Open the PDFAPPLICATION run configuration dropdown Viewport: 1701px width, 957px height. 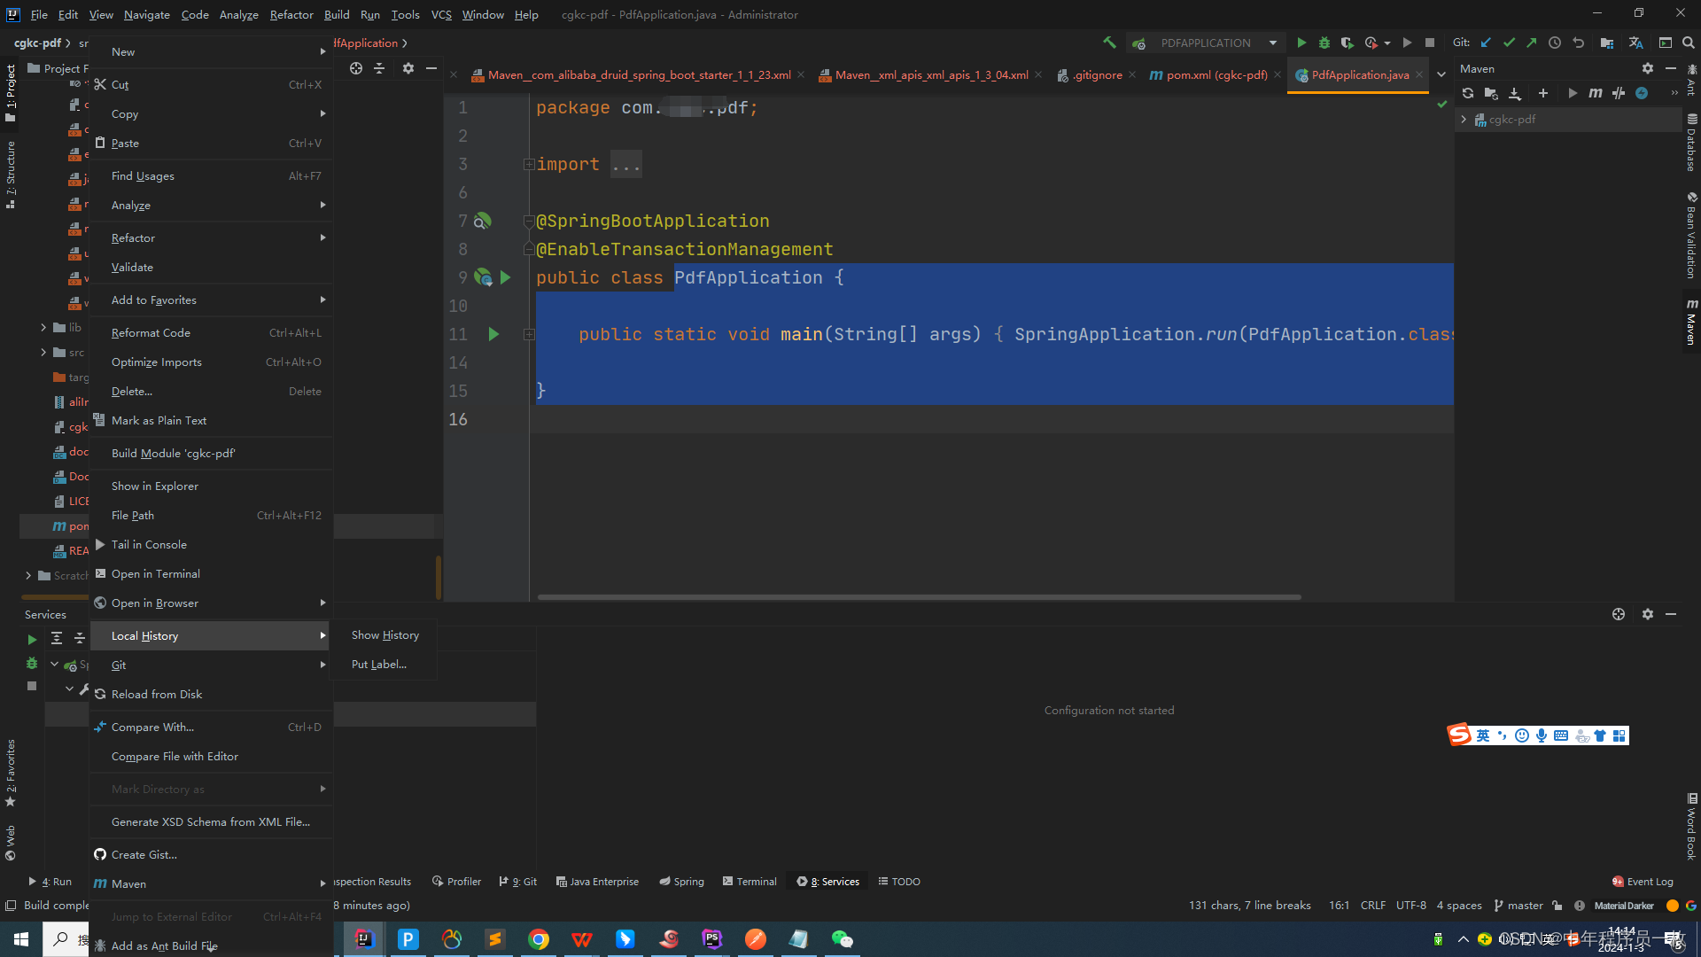1272,43
